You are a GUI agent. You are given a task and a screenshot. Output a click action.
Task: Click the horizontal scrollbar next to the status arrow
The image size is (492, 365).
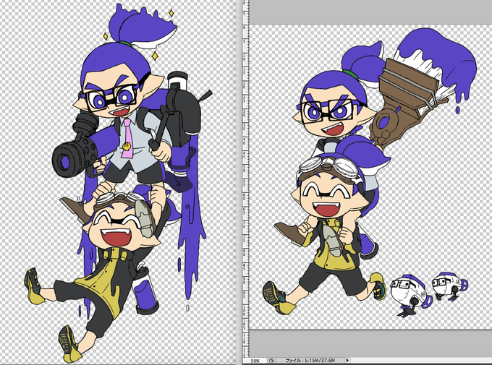tap(421, 361)
